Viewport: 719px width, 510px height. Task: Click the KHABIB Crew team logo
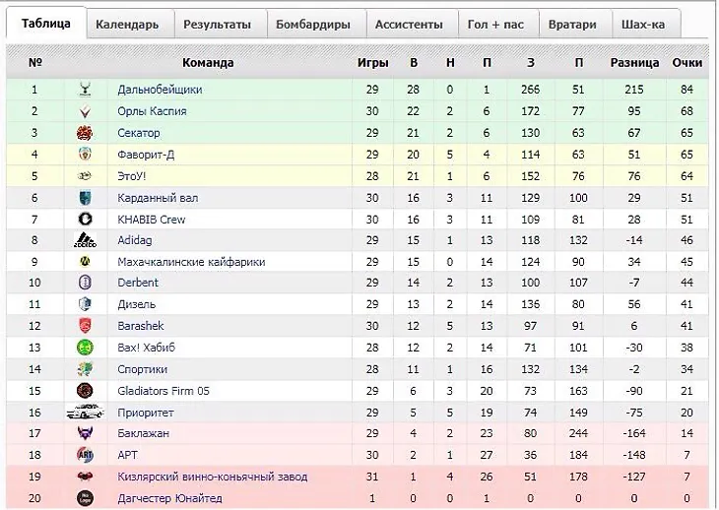pyautogui.click(x=85, y=220)
